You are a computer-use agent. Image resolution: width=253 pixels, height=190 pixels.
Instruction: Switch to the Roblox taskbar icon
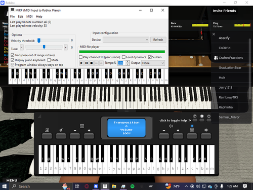(96, 186)
